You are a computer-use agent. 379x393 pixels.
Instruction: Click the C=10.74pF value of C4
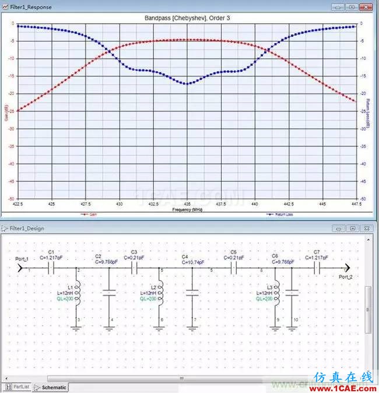(193, 262)
